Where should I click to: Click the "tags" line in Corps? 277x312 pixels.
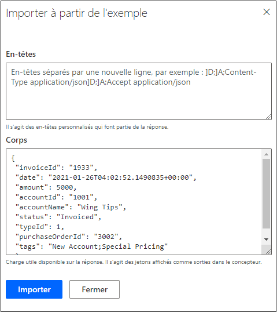coord(92,246)
